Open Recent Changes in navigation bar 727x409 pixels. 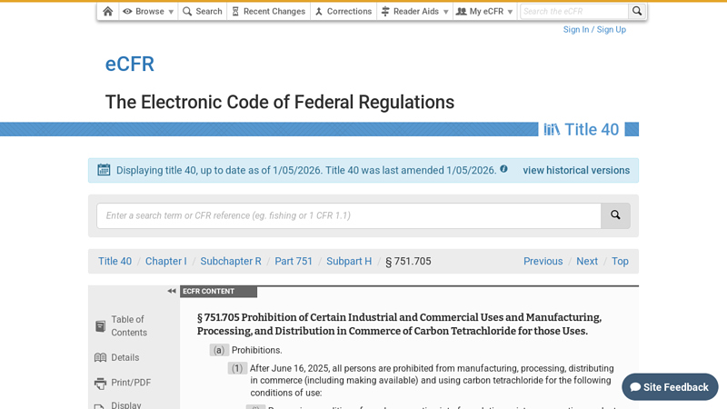[268, 11]
